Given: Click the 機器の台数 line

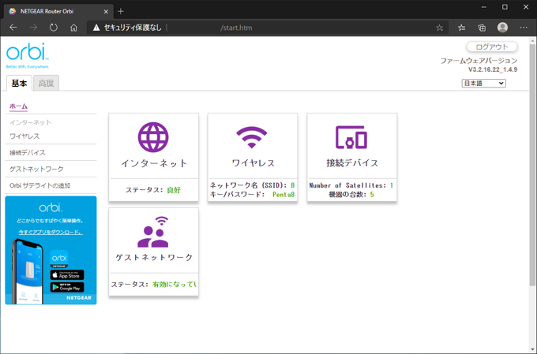Looking at the screenshot, I should tap(351, 195).
